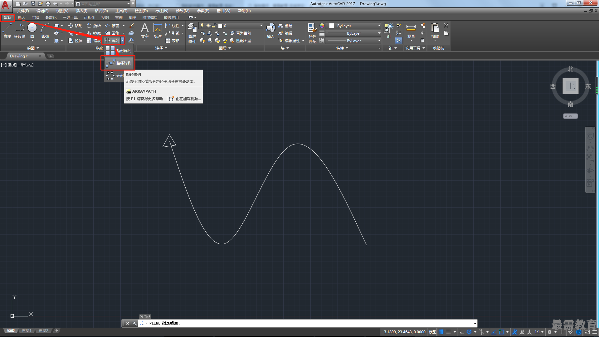Click the Erase tool icon in Modify panel
The height and width of the screenshot is (337, 599).
[x=131, y=26]
